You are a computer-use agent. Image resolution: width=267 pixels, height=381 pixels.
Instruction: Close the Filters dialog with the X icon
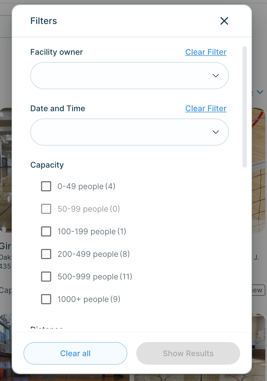coord(224,21)
